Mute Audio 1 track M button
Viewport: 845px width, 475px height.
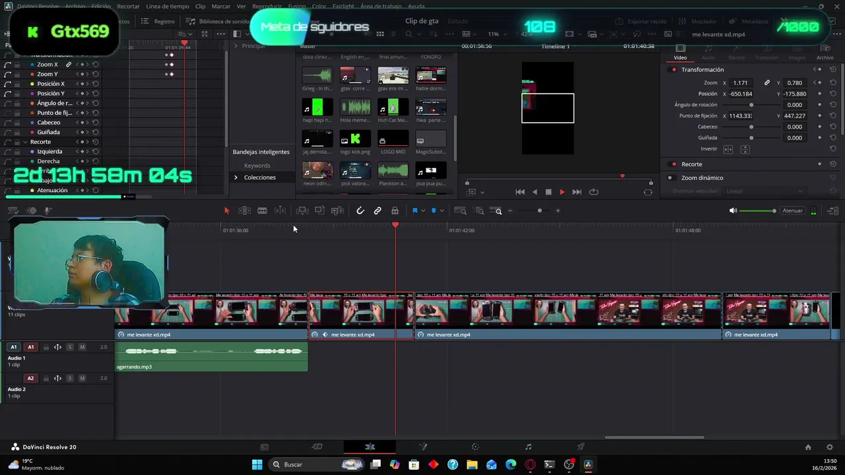coord(82,347)
